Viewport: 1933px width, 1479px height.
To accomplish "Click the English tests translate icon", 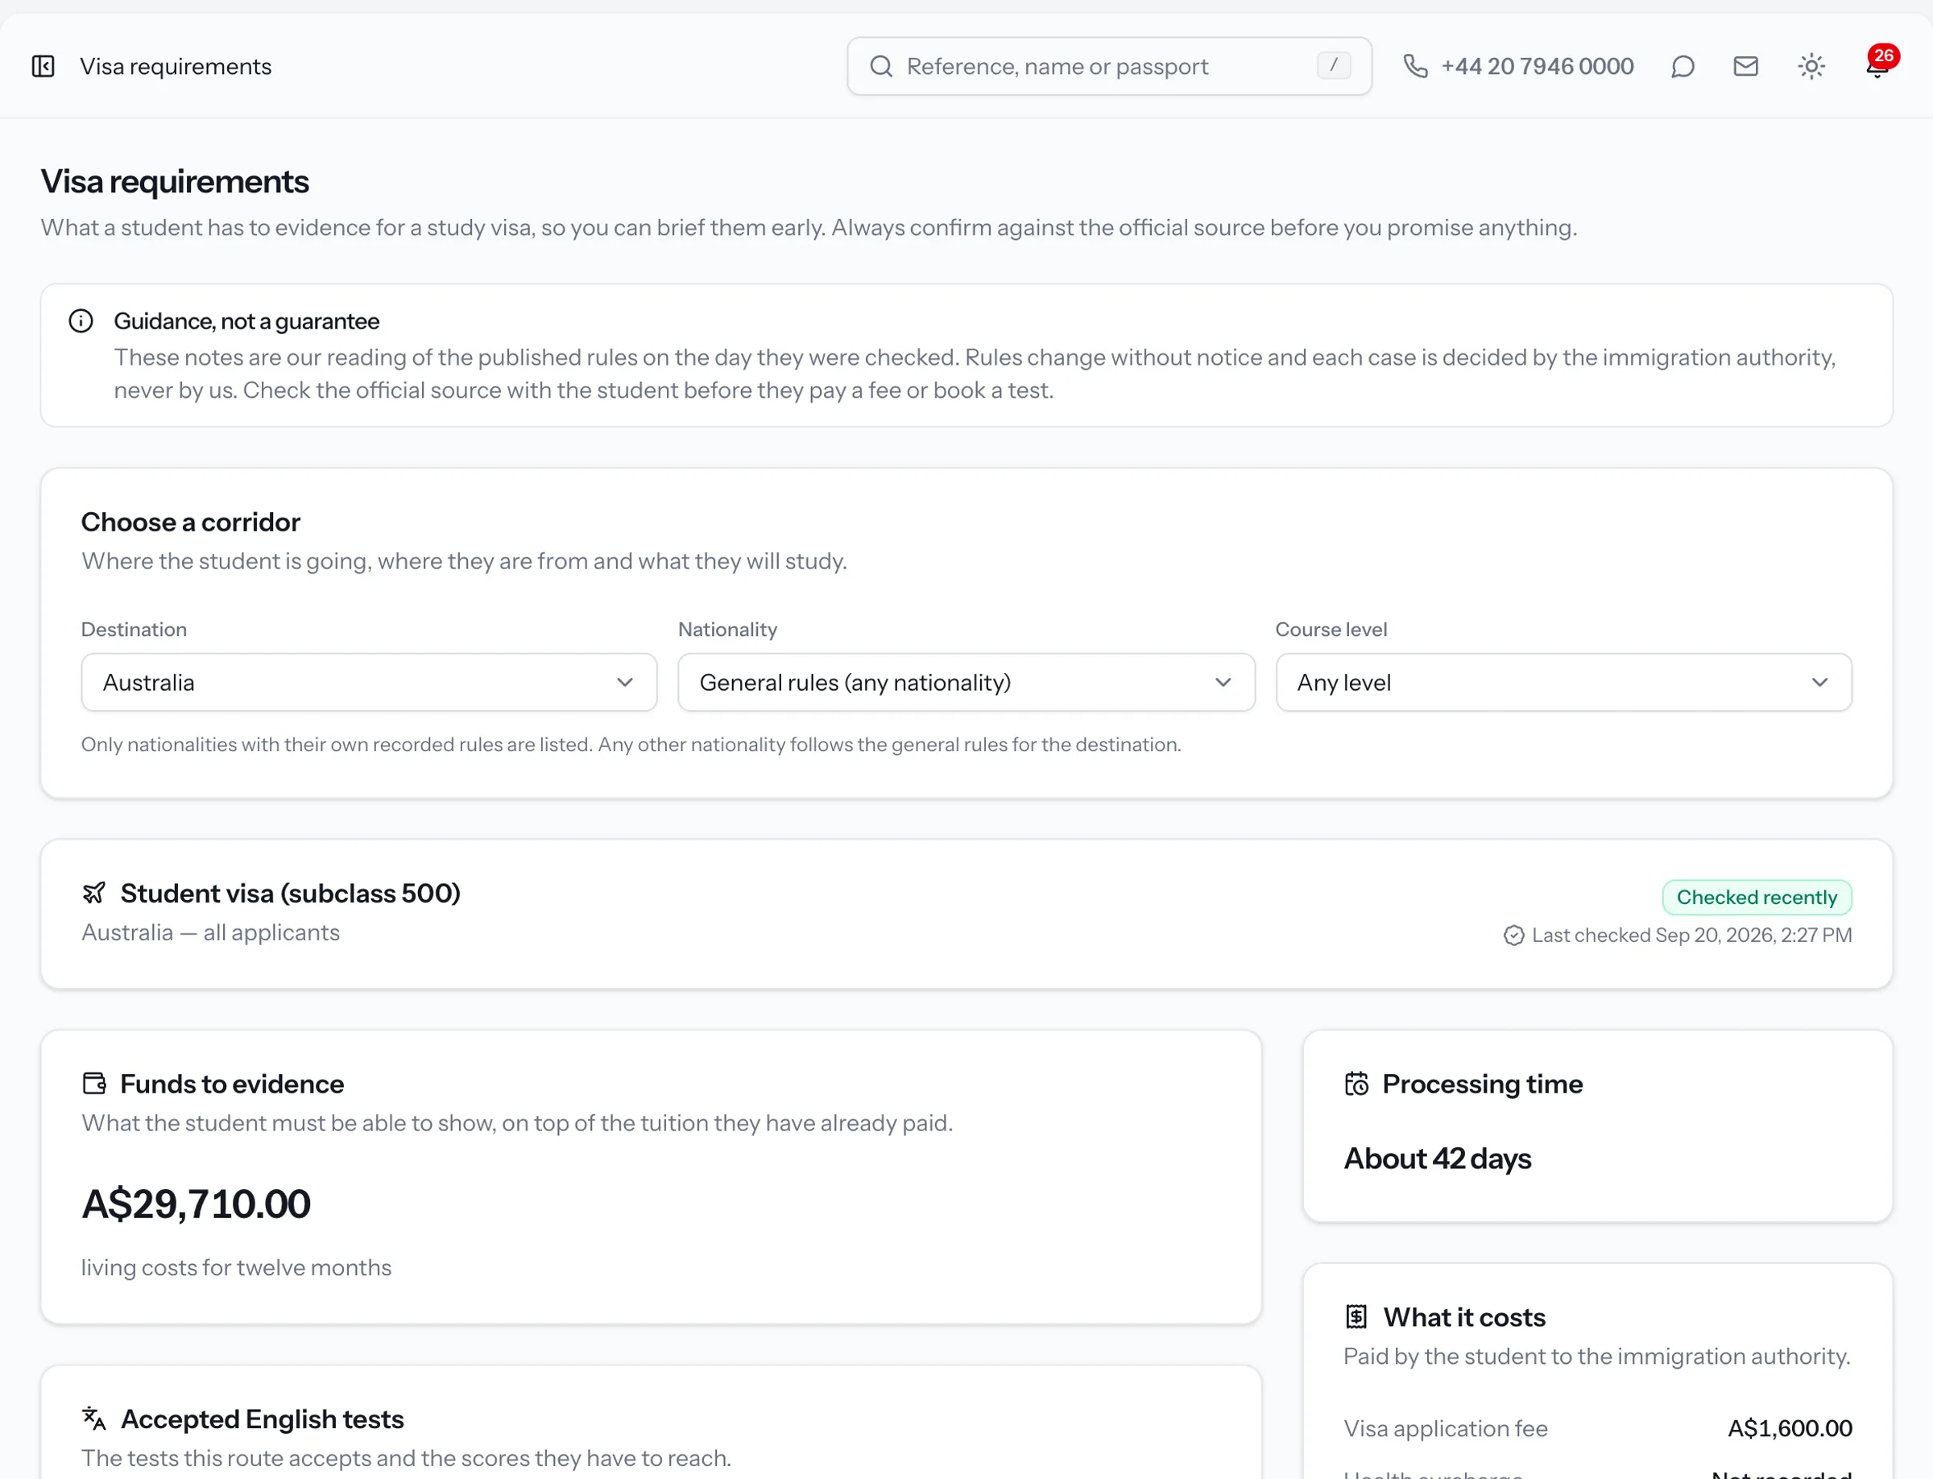I will 94,1419.
